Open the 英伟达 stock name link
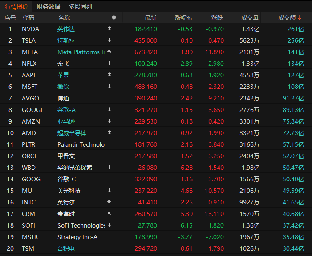 (66, 29)
